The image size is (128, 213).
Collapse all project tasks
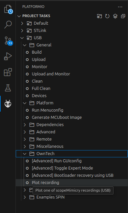click(123, 16)
